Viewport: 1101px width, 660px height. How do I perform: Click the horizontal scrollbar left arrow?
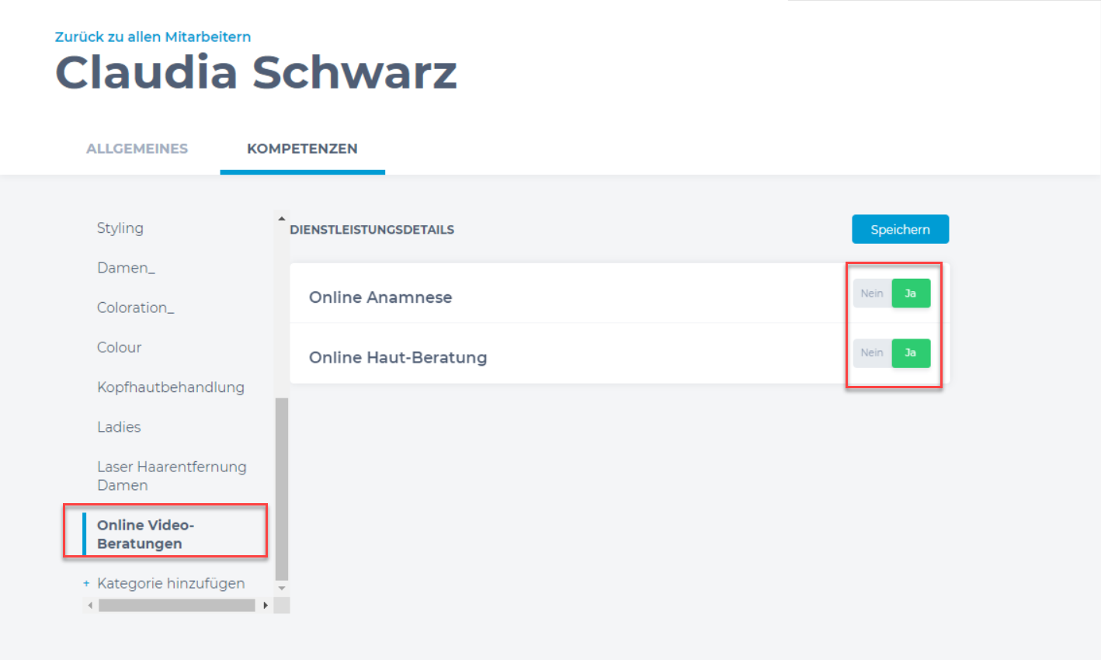click(x=90, y=605)
